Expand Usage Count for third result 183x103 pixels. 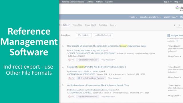175,96
